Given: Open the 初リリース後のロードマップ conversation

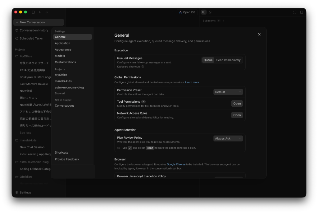Looking at the screenshot, I should click(x=35, y=126).
